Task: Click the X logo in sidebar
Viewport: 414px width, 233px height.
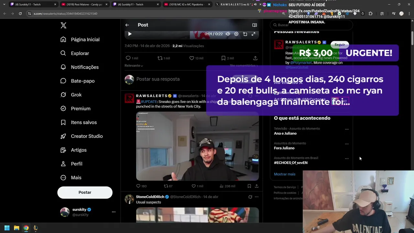Action: click(63, 26)
